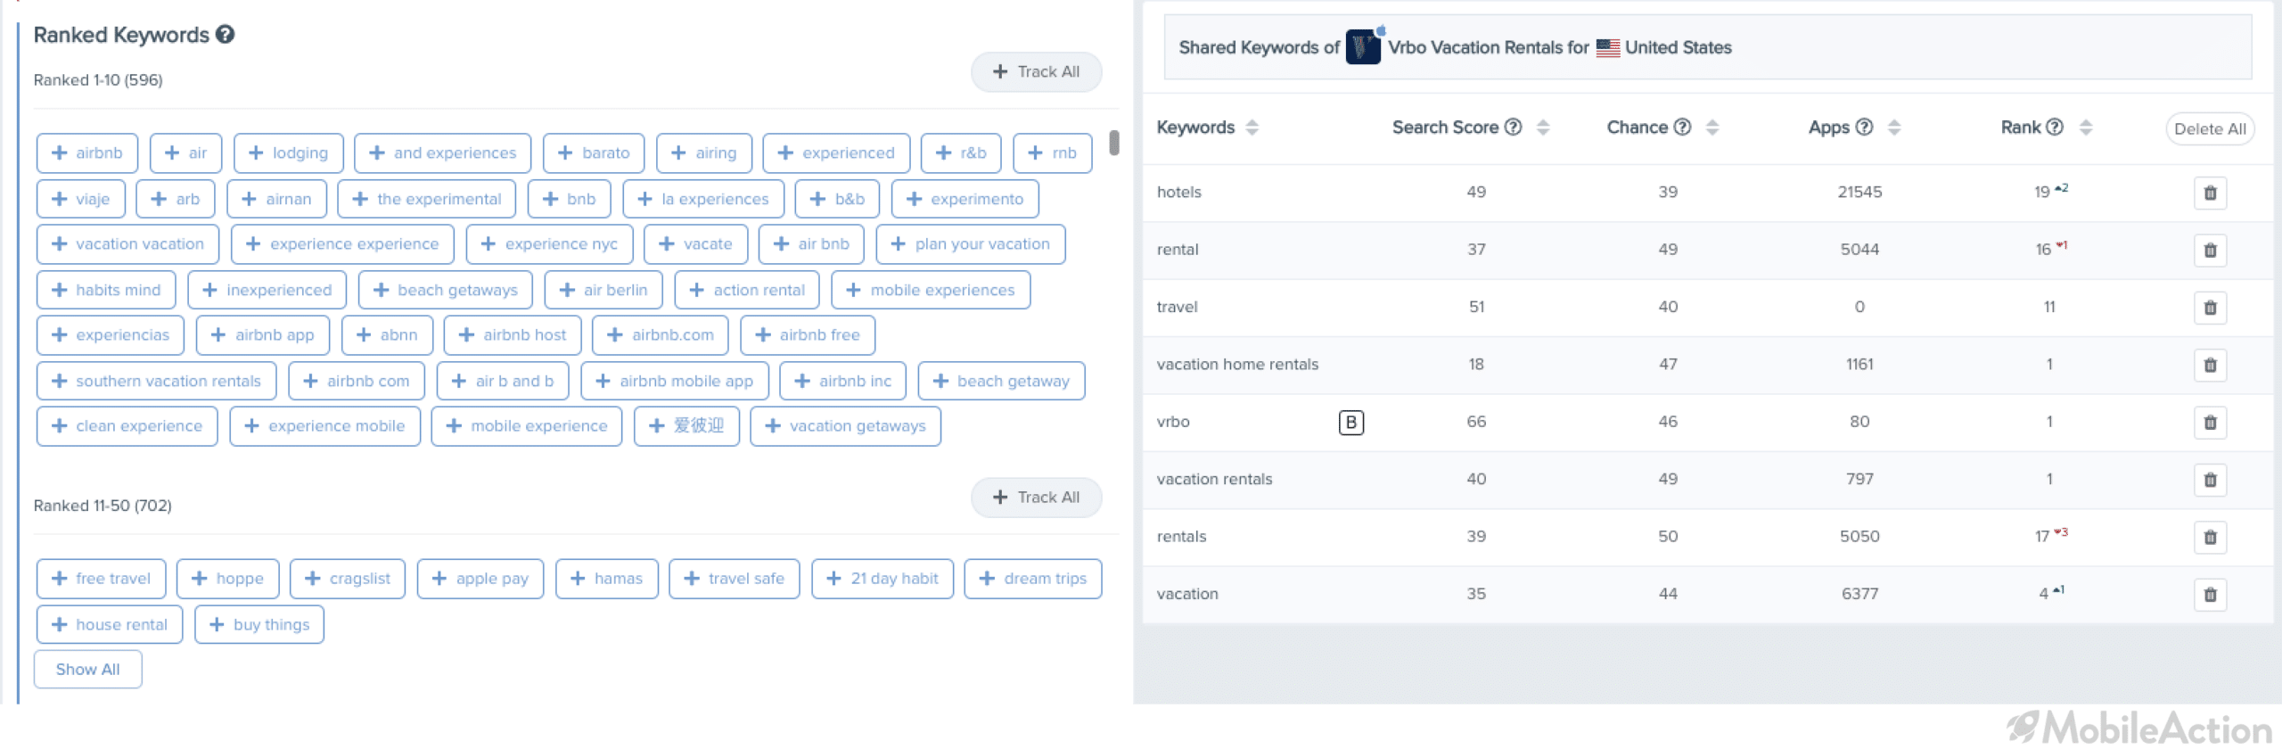Image resolution: width=2282 pixels, height=749 pixels.
Task: Sort the table by Rank column
Action: coord(2085,128)
